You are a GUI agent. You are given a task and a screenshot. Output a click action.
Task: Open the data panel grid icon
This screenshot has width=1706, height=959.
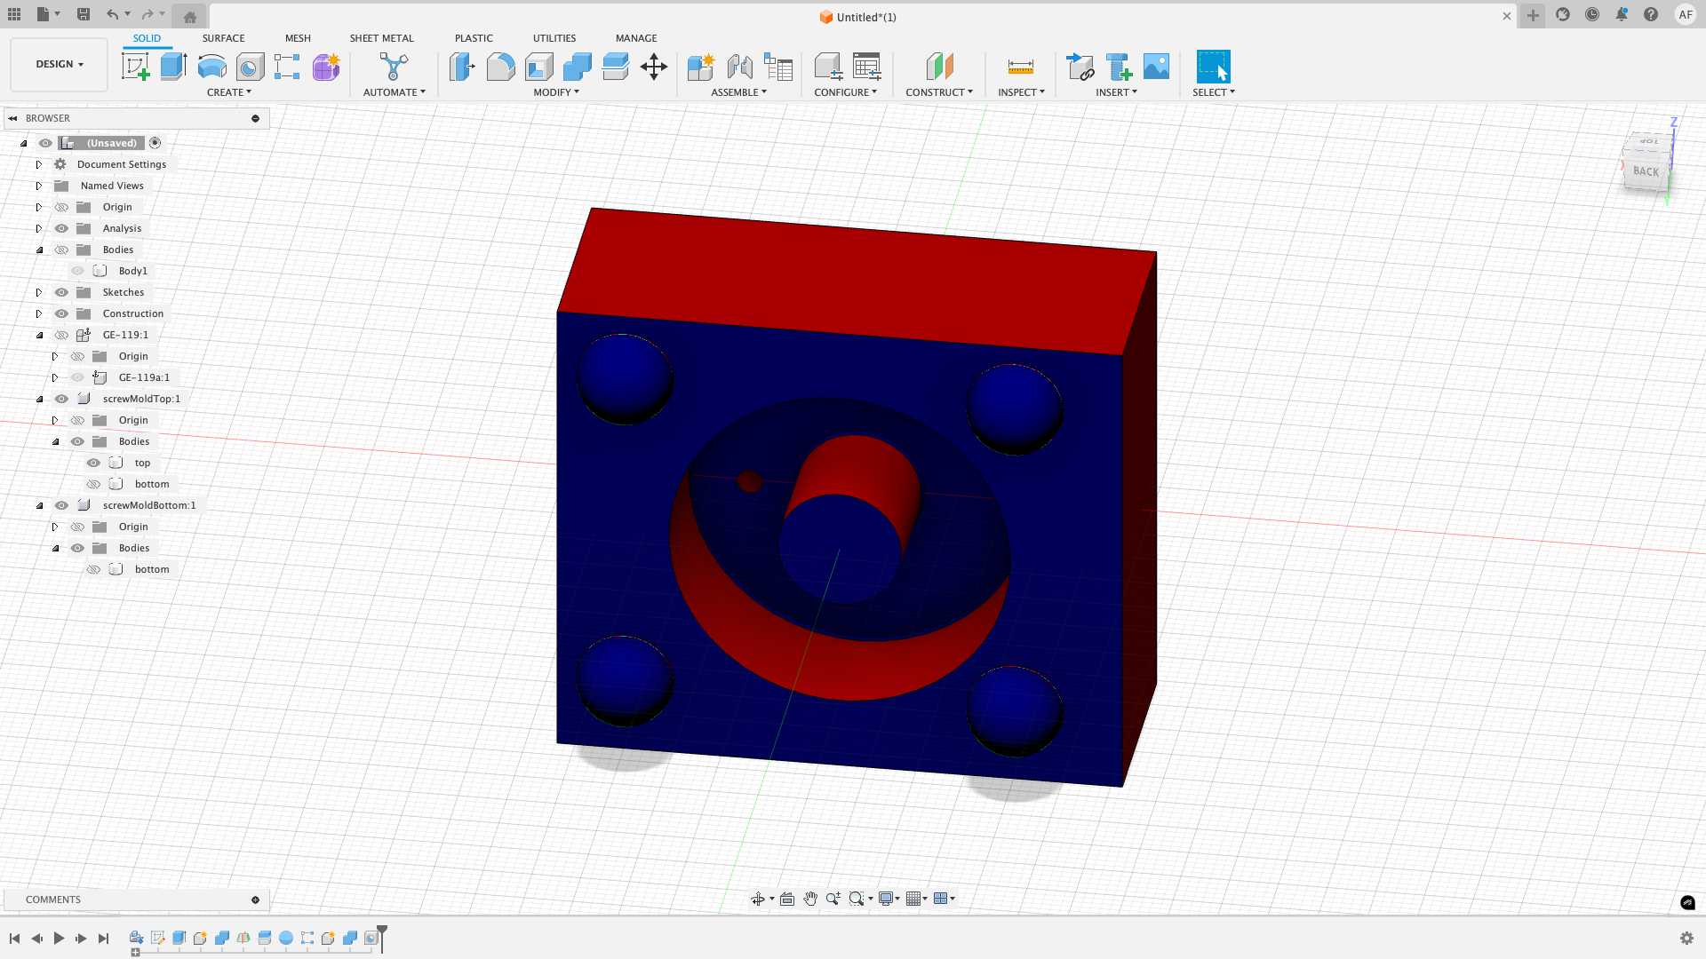[14, 14]
